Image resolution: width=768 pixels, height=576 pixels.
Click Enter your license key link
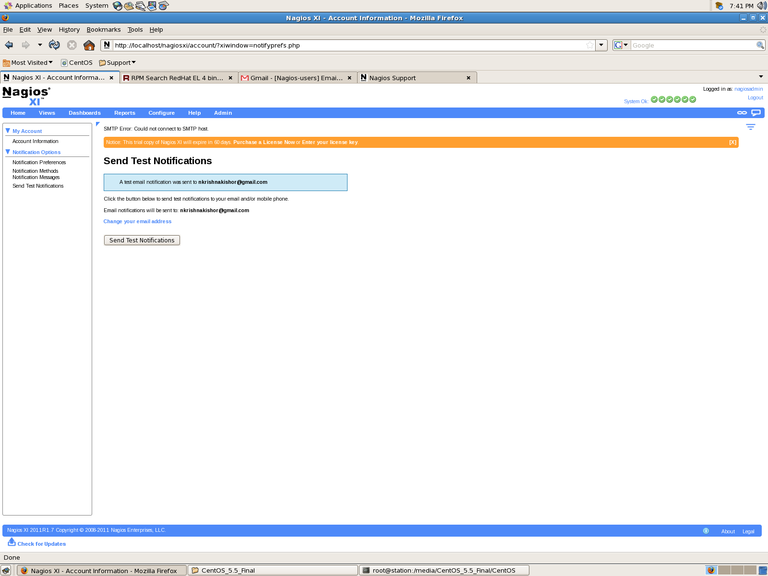click(330, 142)
